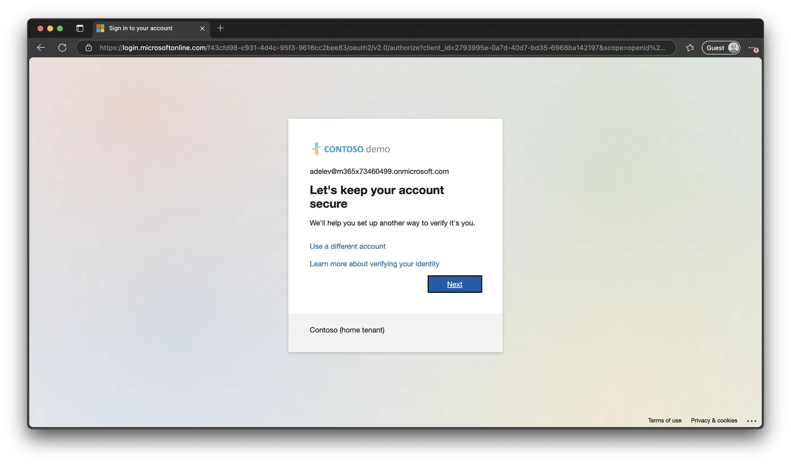
Task: Open favorites star icon in toolbar
Action: pos(690,48)
